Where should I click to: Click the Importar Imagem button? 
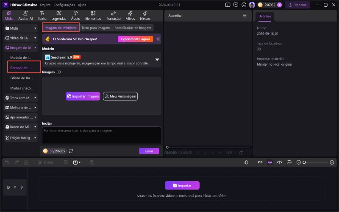point(83,96)
